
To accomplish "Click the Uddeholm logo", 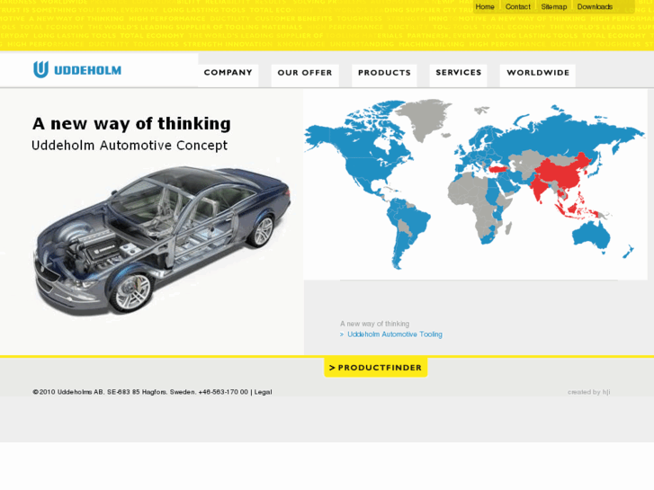I will click(77, 69).
